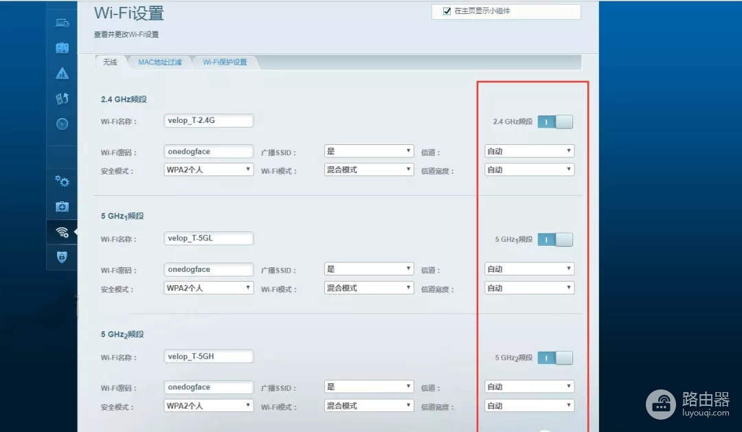Open 5 GHz1 Wi-Fi mode dropdown
The height and width of the screenshot is (432, 742).
pyautogui.click(x=369, y=288)
